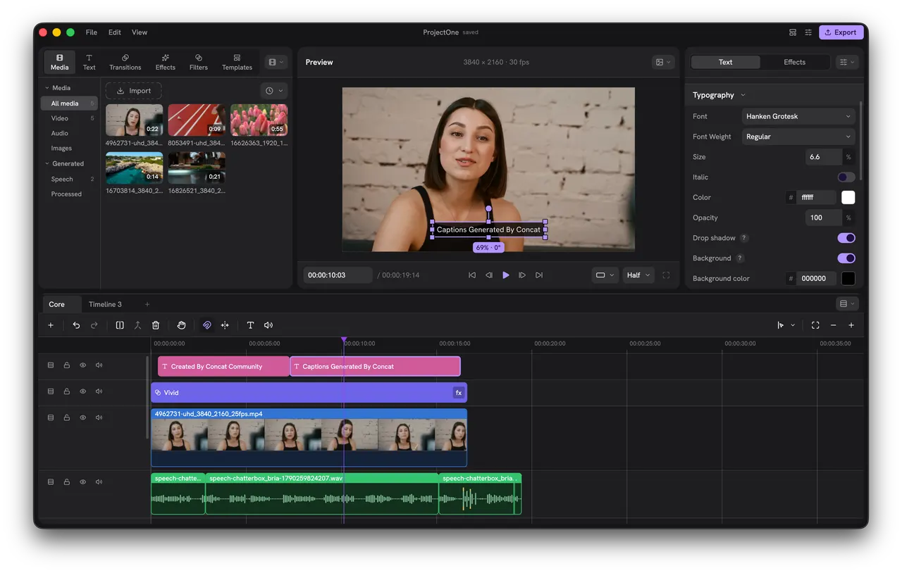Image resolution: width=902 pixels, height=573 pixels.
Task: Select the split clip tool in timeline toolbar
Action: click(x=120, y=325)
